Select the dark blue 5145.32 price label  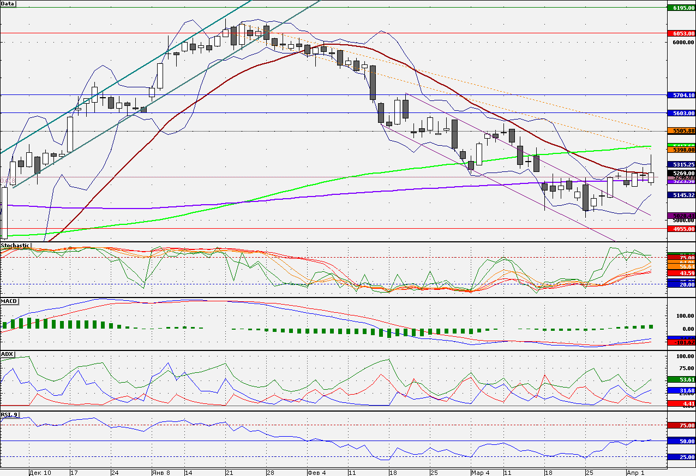[x=681, y=195]
